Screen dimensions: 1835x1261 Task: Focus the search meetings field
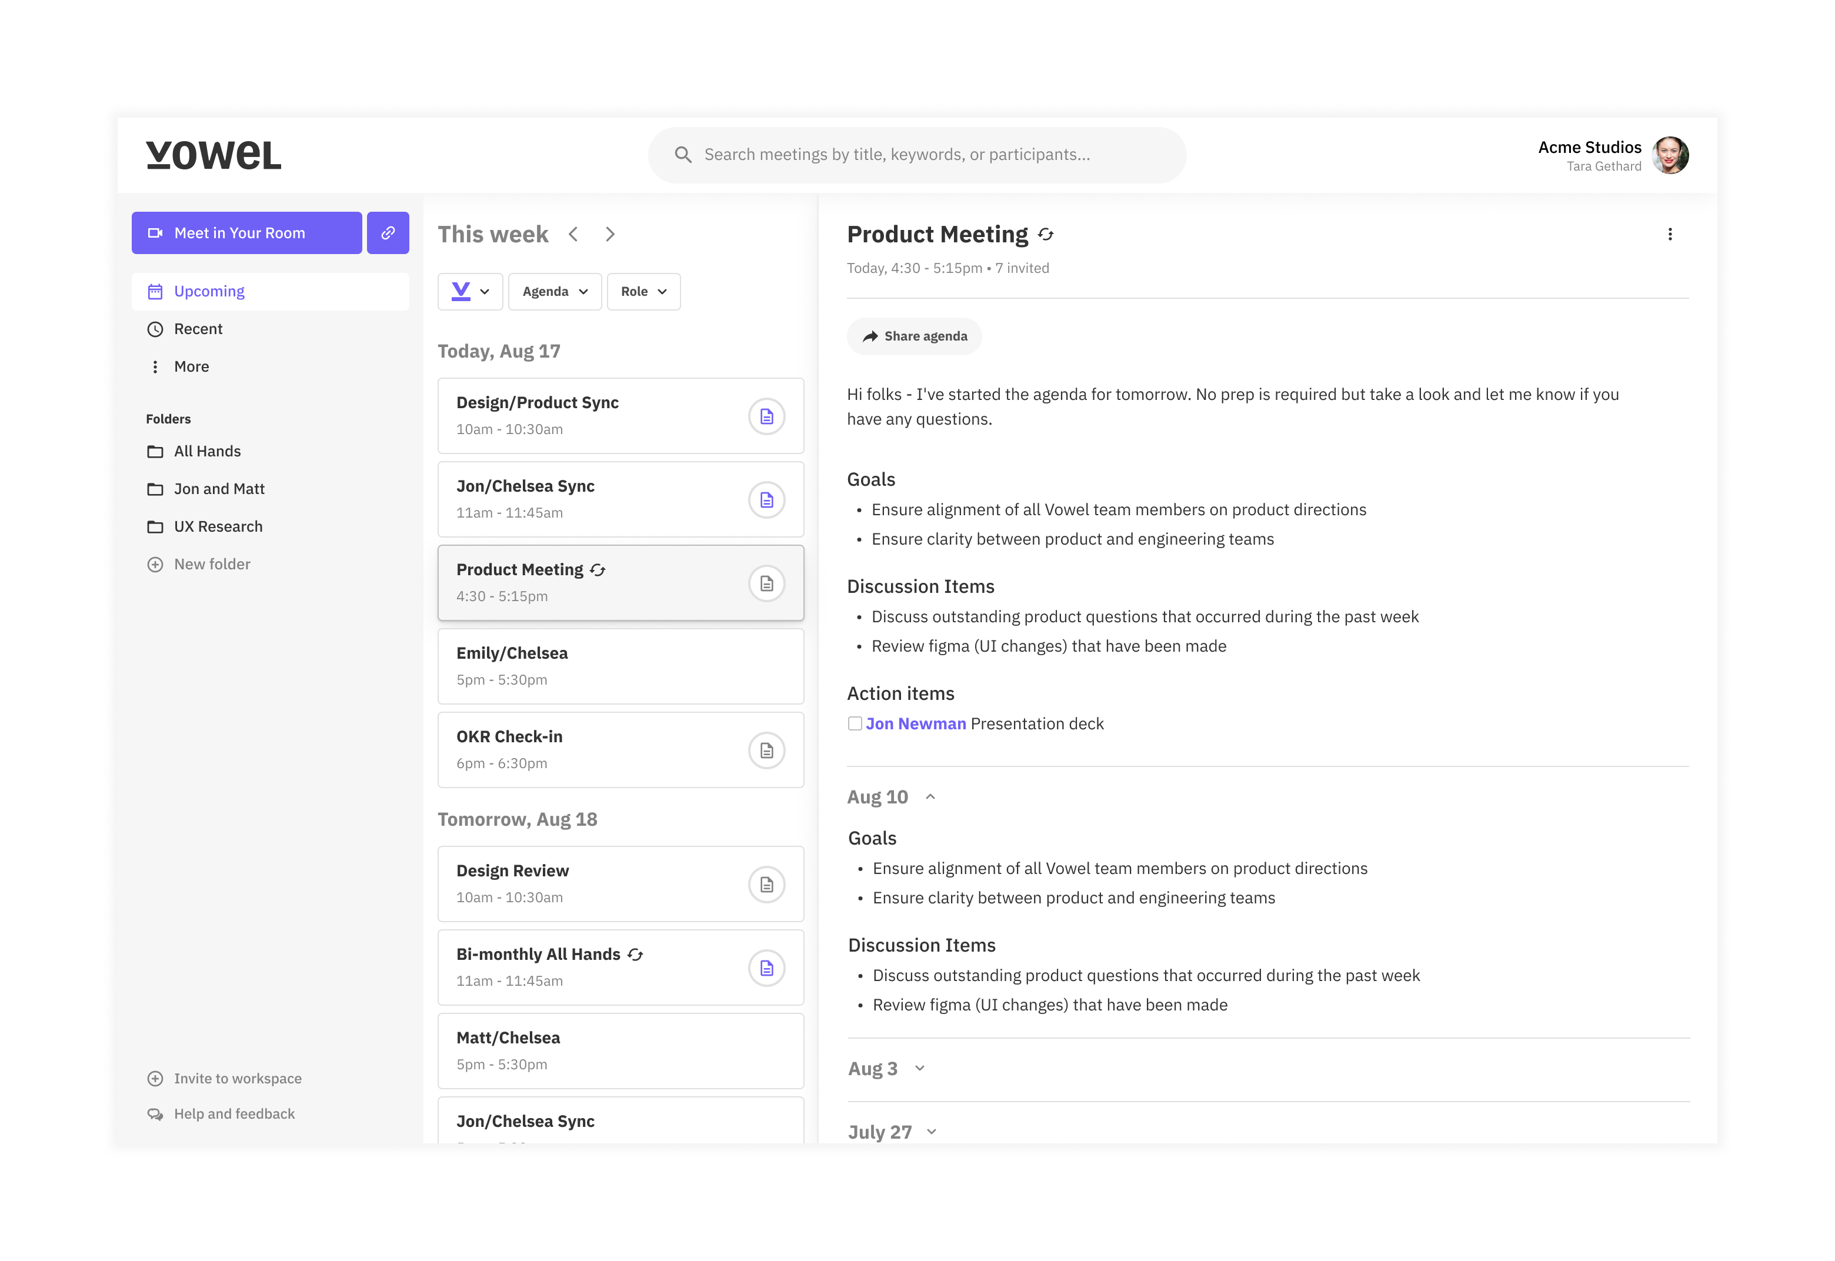point(917,155)
